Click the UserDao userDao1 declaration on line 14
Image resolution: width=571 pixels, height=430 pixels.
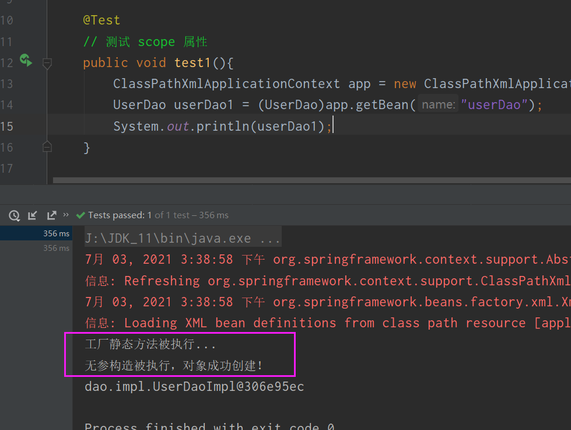tap(173, 105)
